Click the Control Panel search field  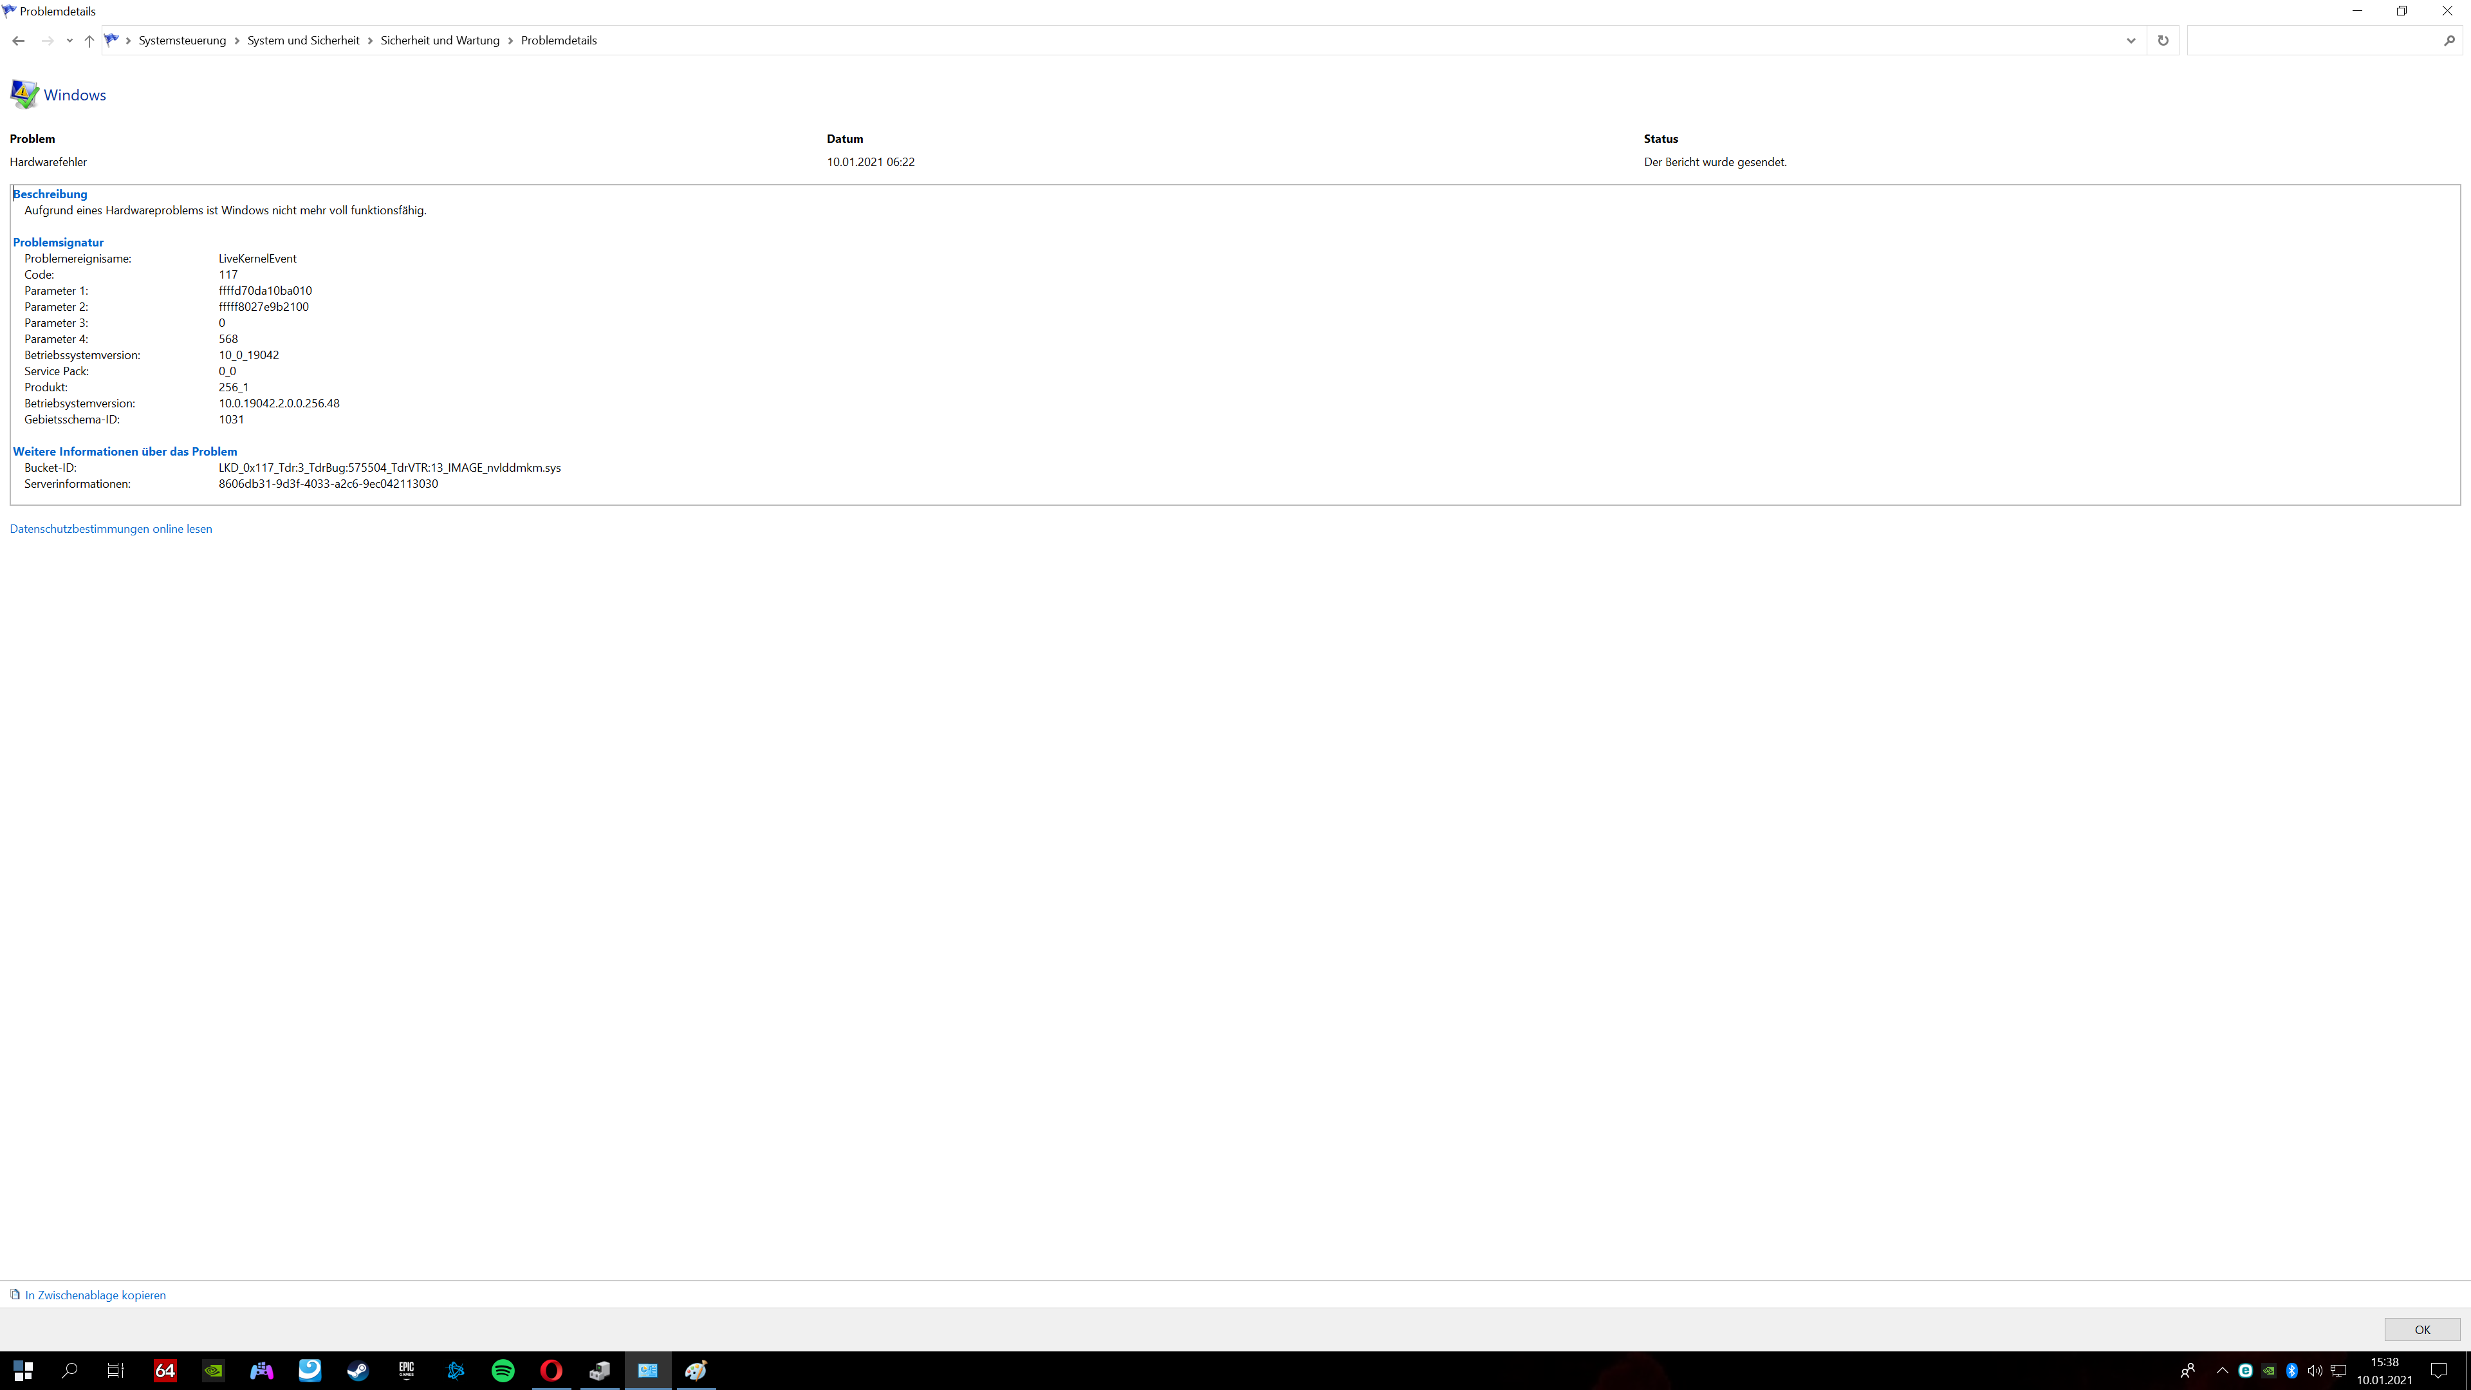(x=2312, y=41)
